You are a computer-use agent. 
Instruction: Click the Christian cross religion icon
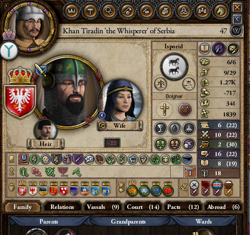coord(165,110)
